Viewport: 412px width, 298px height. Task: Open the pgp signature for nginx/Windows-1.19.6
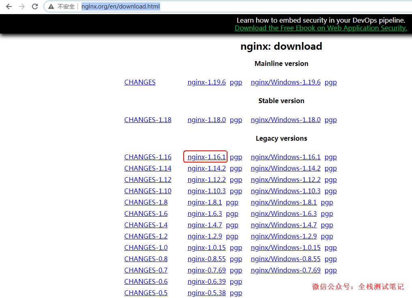(x=330, y=83)
